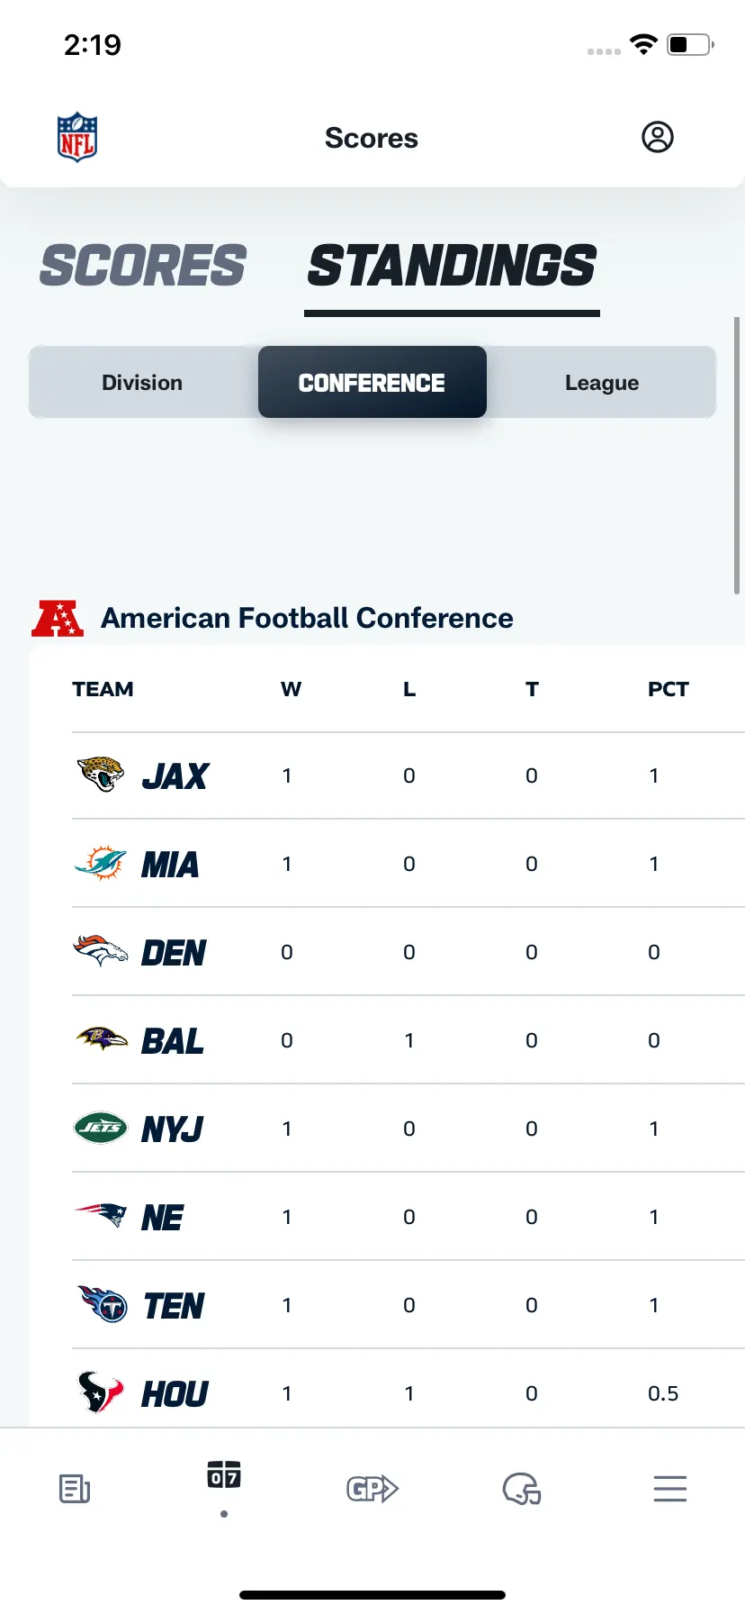Sort standings by W column header

coord(291,690)
